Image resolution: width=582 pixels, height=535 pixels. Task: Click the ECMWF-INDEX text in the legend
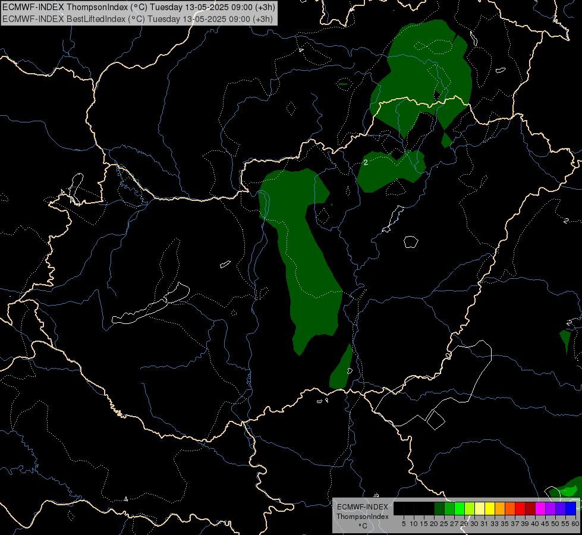point(362,507)
